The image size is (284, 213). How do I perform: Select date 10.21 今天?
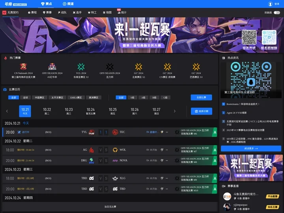pos(25,111)
